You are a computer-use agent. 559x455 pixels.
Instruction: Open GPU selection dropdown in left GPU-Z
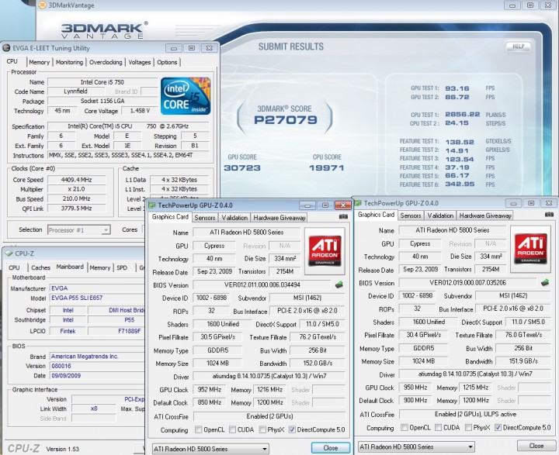tap(210, 449)
